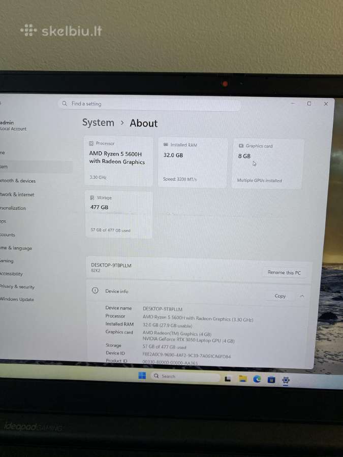Open Personalization settings
343x457 pixels.
coord(13,208)
